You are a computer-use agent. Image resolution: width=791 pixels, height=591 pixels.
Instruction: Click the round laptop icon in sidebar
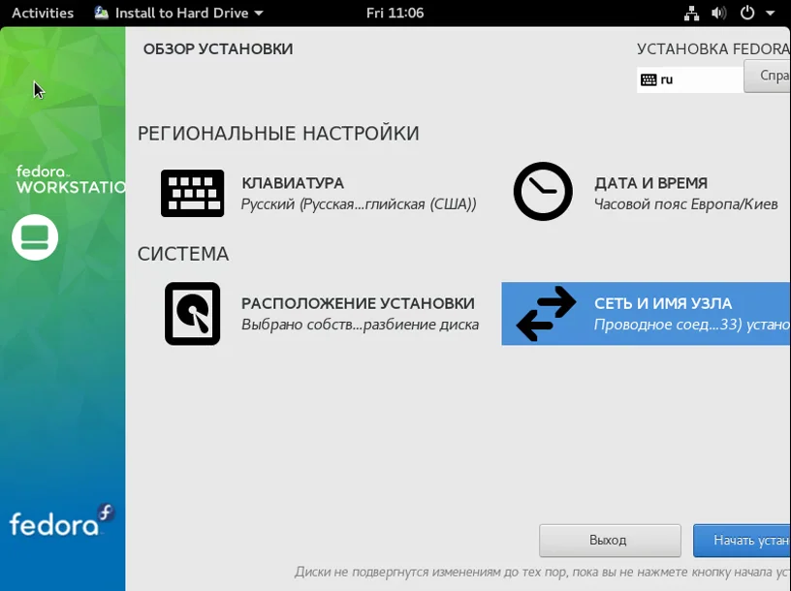pyautogui.click(x=35, y=237)
